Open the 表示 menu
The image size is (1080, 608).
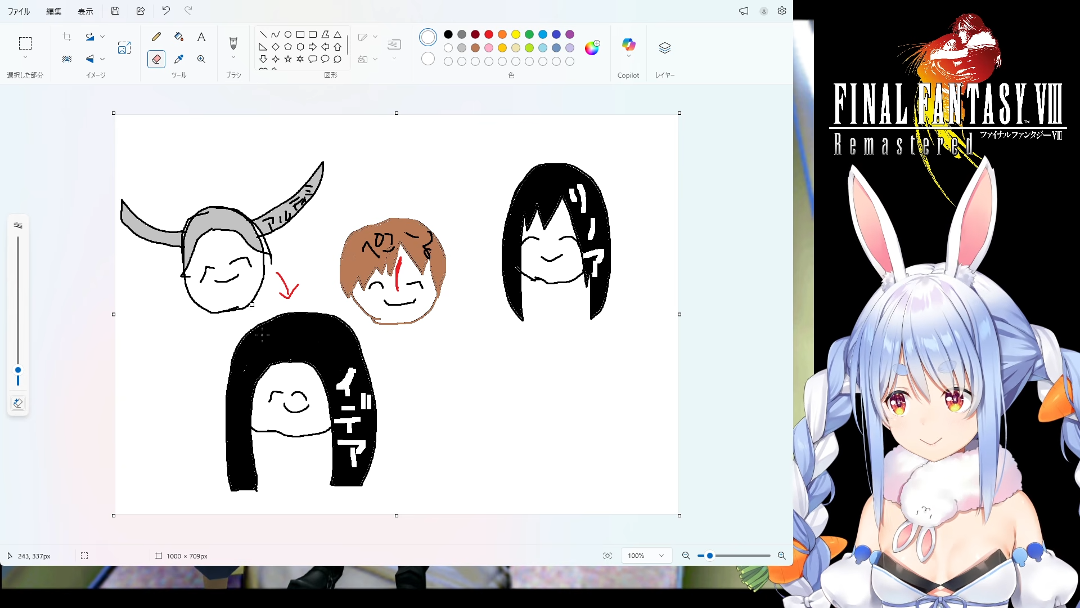coord(85,11)
